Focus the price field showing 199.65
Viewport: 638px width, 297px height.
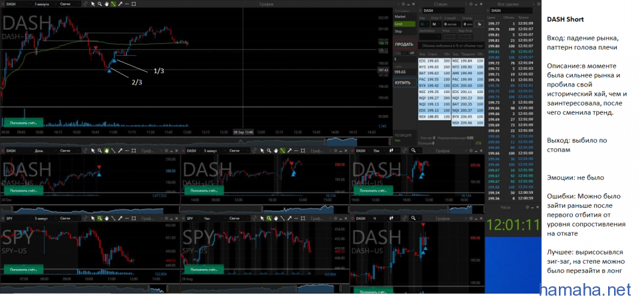tap(405, 72)
